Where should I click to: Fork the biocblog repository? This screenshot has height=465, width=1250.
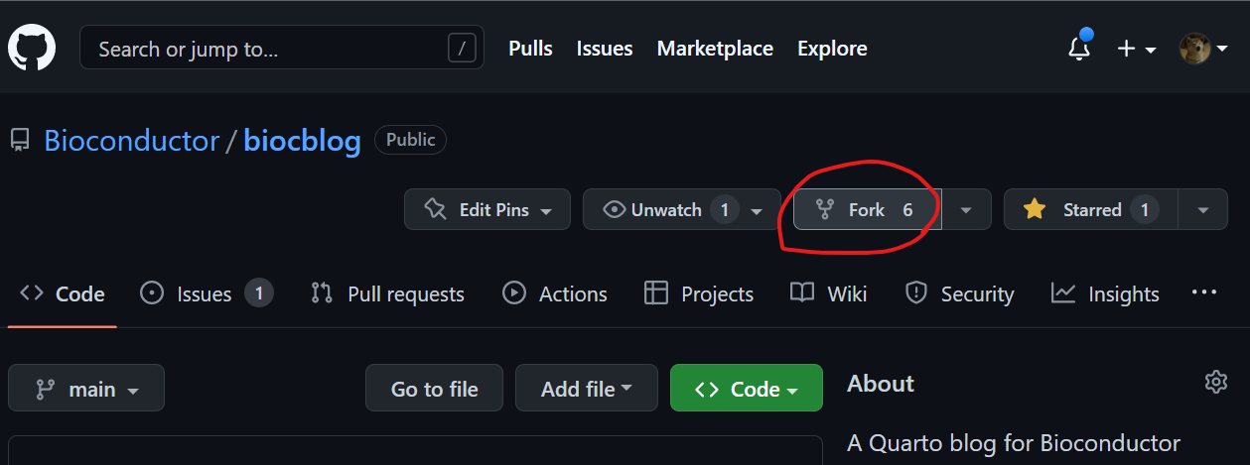(866, 209)
